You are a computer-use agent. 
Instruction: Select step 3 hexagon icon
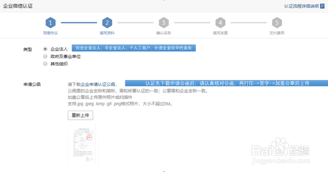164,23
